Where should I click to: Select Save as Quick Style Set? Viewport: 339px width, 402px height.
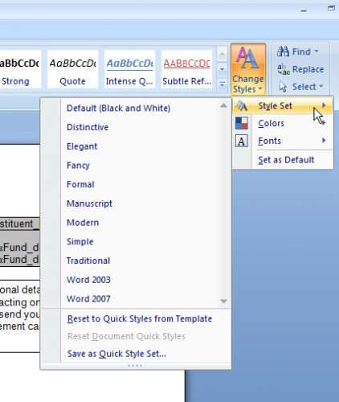point(116,354)
